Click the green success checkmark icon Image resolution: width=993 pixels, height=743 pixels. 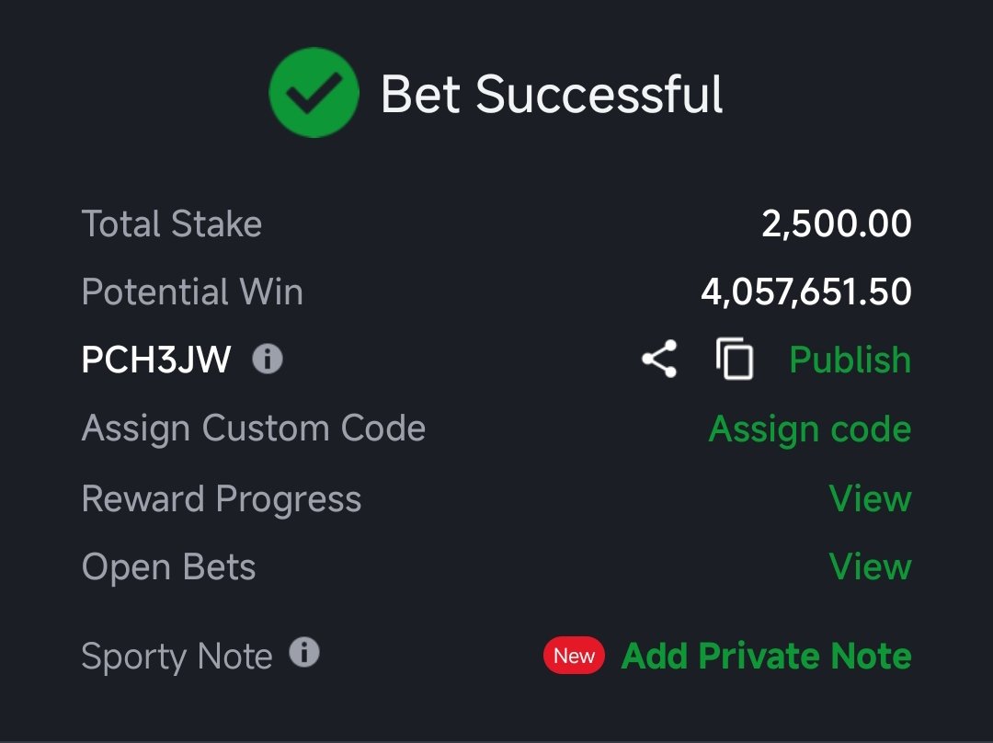(314, 93)
